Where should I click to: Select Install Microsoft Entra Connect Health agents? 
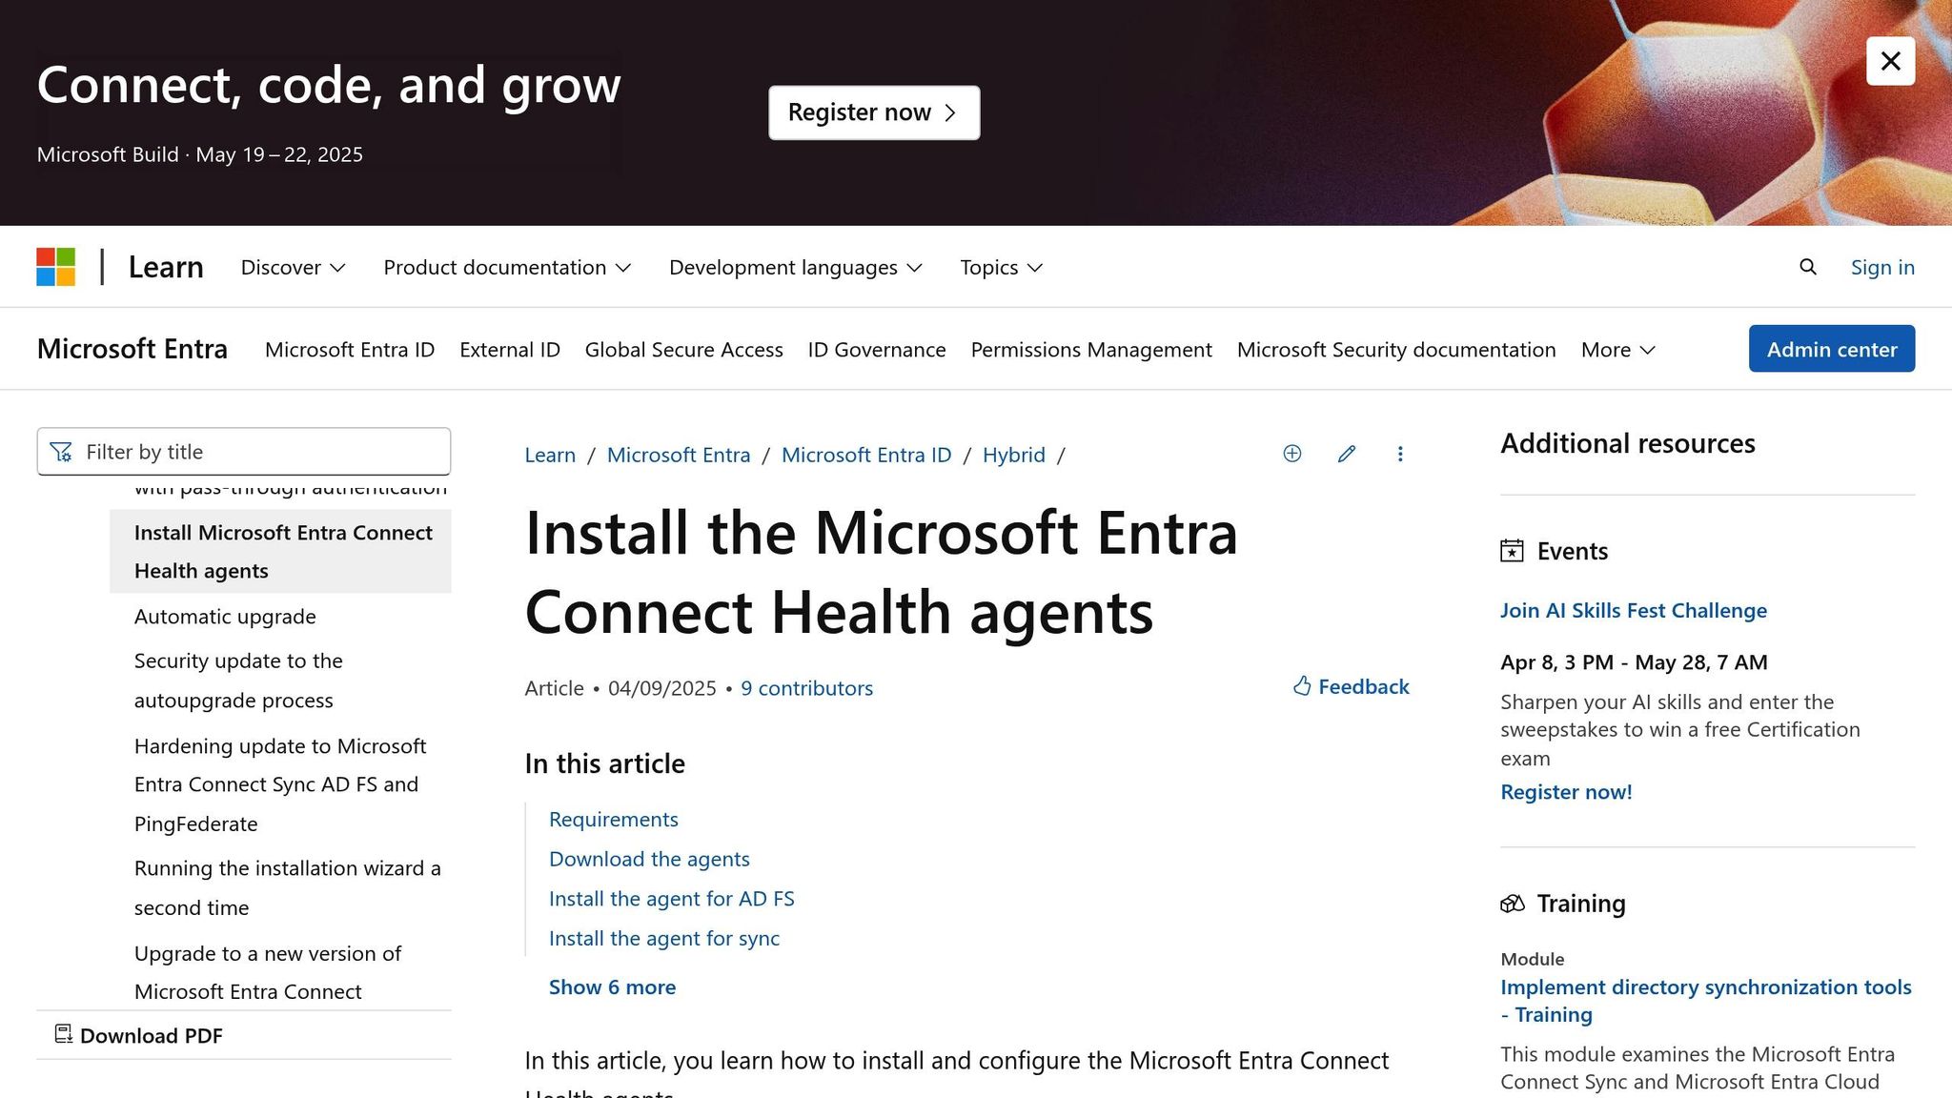(x=280, y=552)
